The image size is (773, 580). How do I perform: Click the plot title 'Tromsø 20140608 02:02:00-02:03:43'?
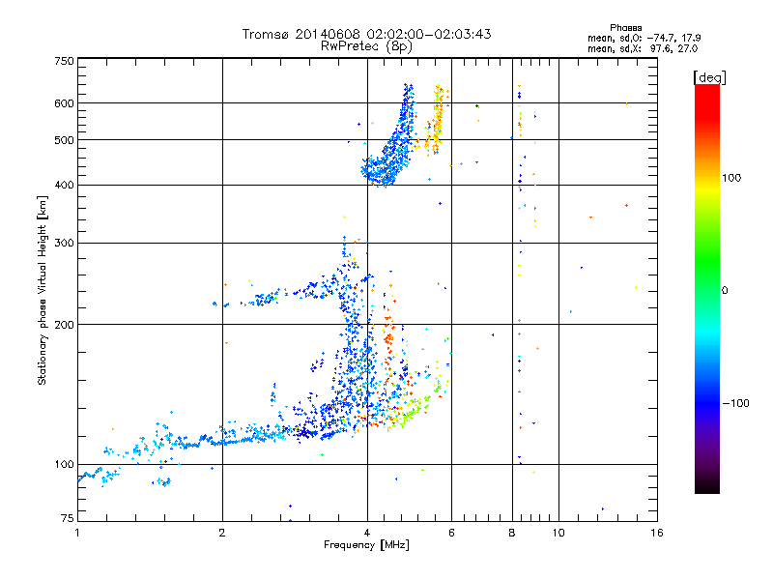[x=366, y=34]
